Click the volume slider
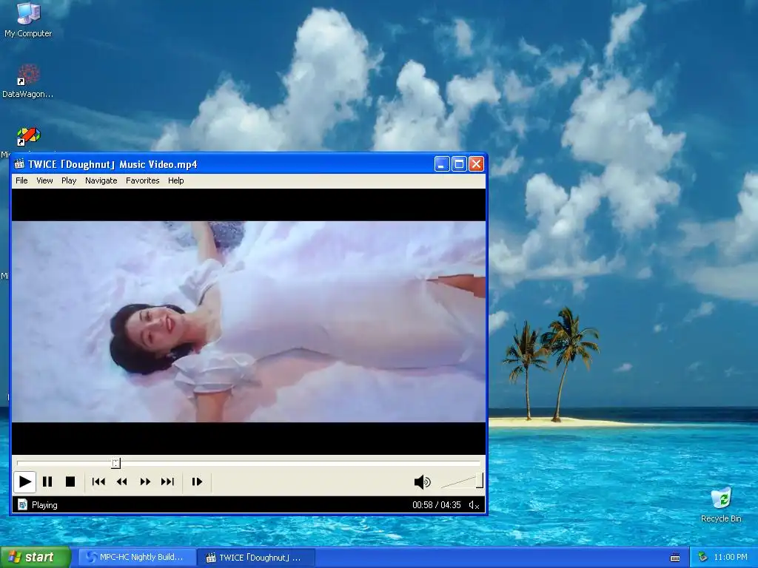758x568 pixels. coord(462,481)
